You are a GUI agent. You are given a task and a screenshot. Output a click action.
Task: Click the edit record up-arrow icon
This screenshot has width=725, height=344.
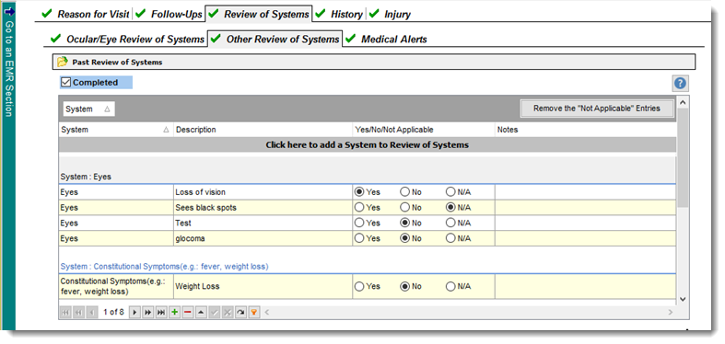(201, 313)
